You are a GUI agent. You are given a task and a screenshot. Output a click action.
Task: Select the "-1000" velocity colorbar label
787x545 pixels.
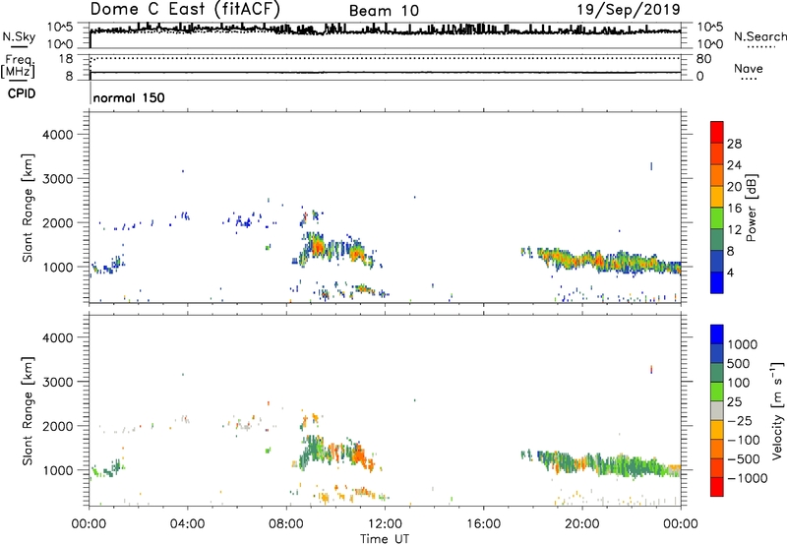[x=747, y=478]
